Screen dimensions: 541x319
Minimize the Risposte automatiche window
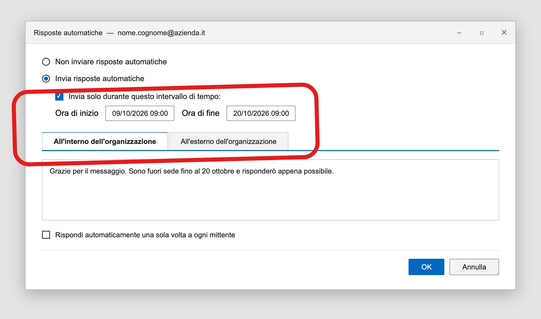(x=459, y=33)
